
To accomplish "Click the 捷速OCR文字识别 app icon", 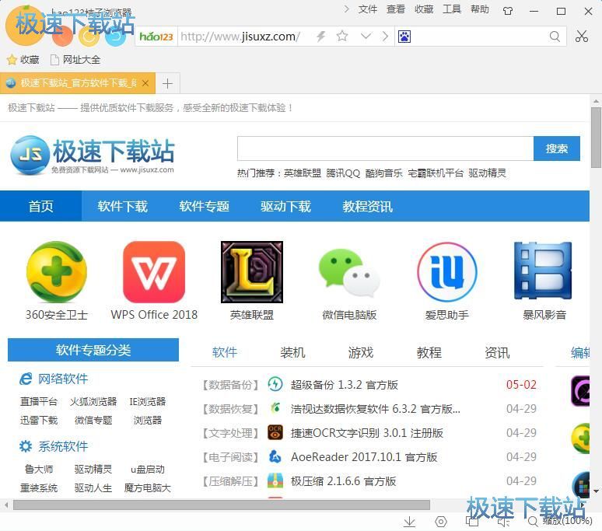I will pyautogui.click(x=275, y=432).
